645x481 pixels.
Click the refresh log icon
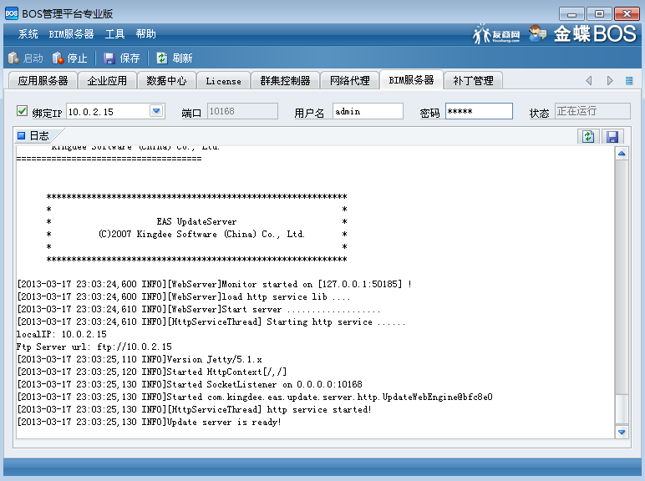pos(588,136)
